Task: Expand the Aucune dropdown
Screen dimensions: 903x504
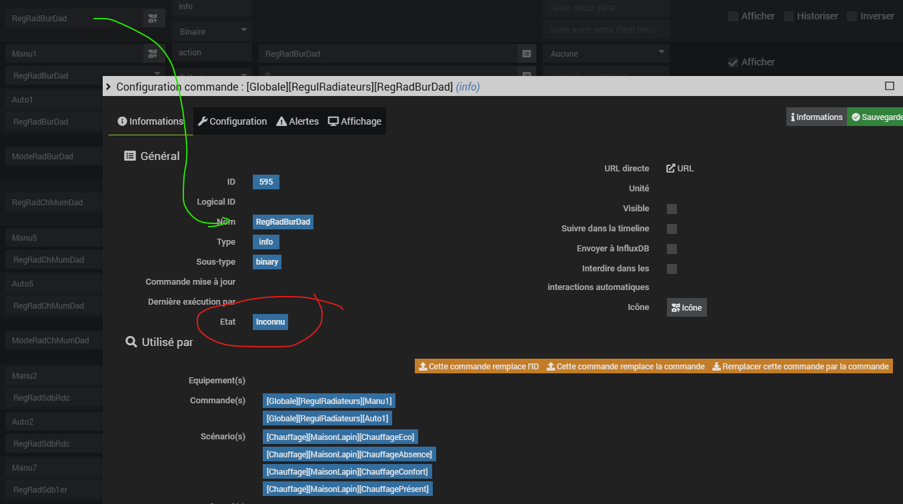Action: pos(606,53)
